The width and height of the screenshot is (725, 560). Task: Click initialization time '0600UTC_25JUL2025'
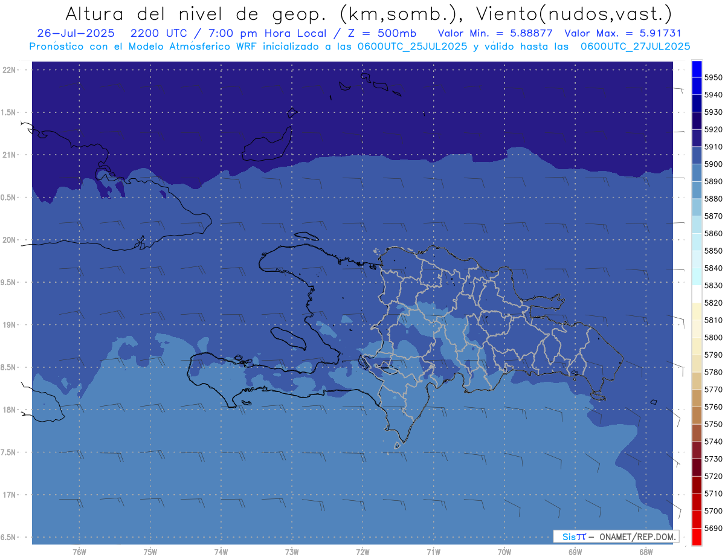(x=413, y=46)
